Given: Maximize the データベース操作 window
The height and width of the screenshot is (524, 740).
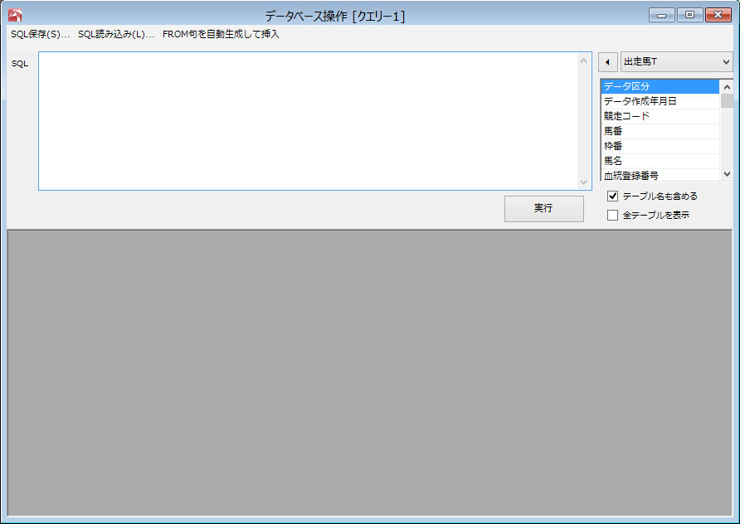Looking at the screenshot, I should [689, 15].
